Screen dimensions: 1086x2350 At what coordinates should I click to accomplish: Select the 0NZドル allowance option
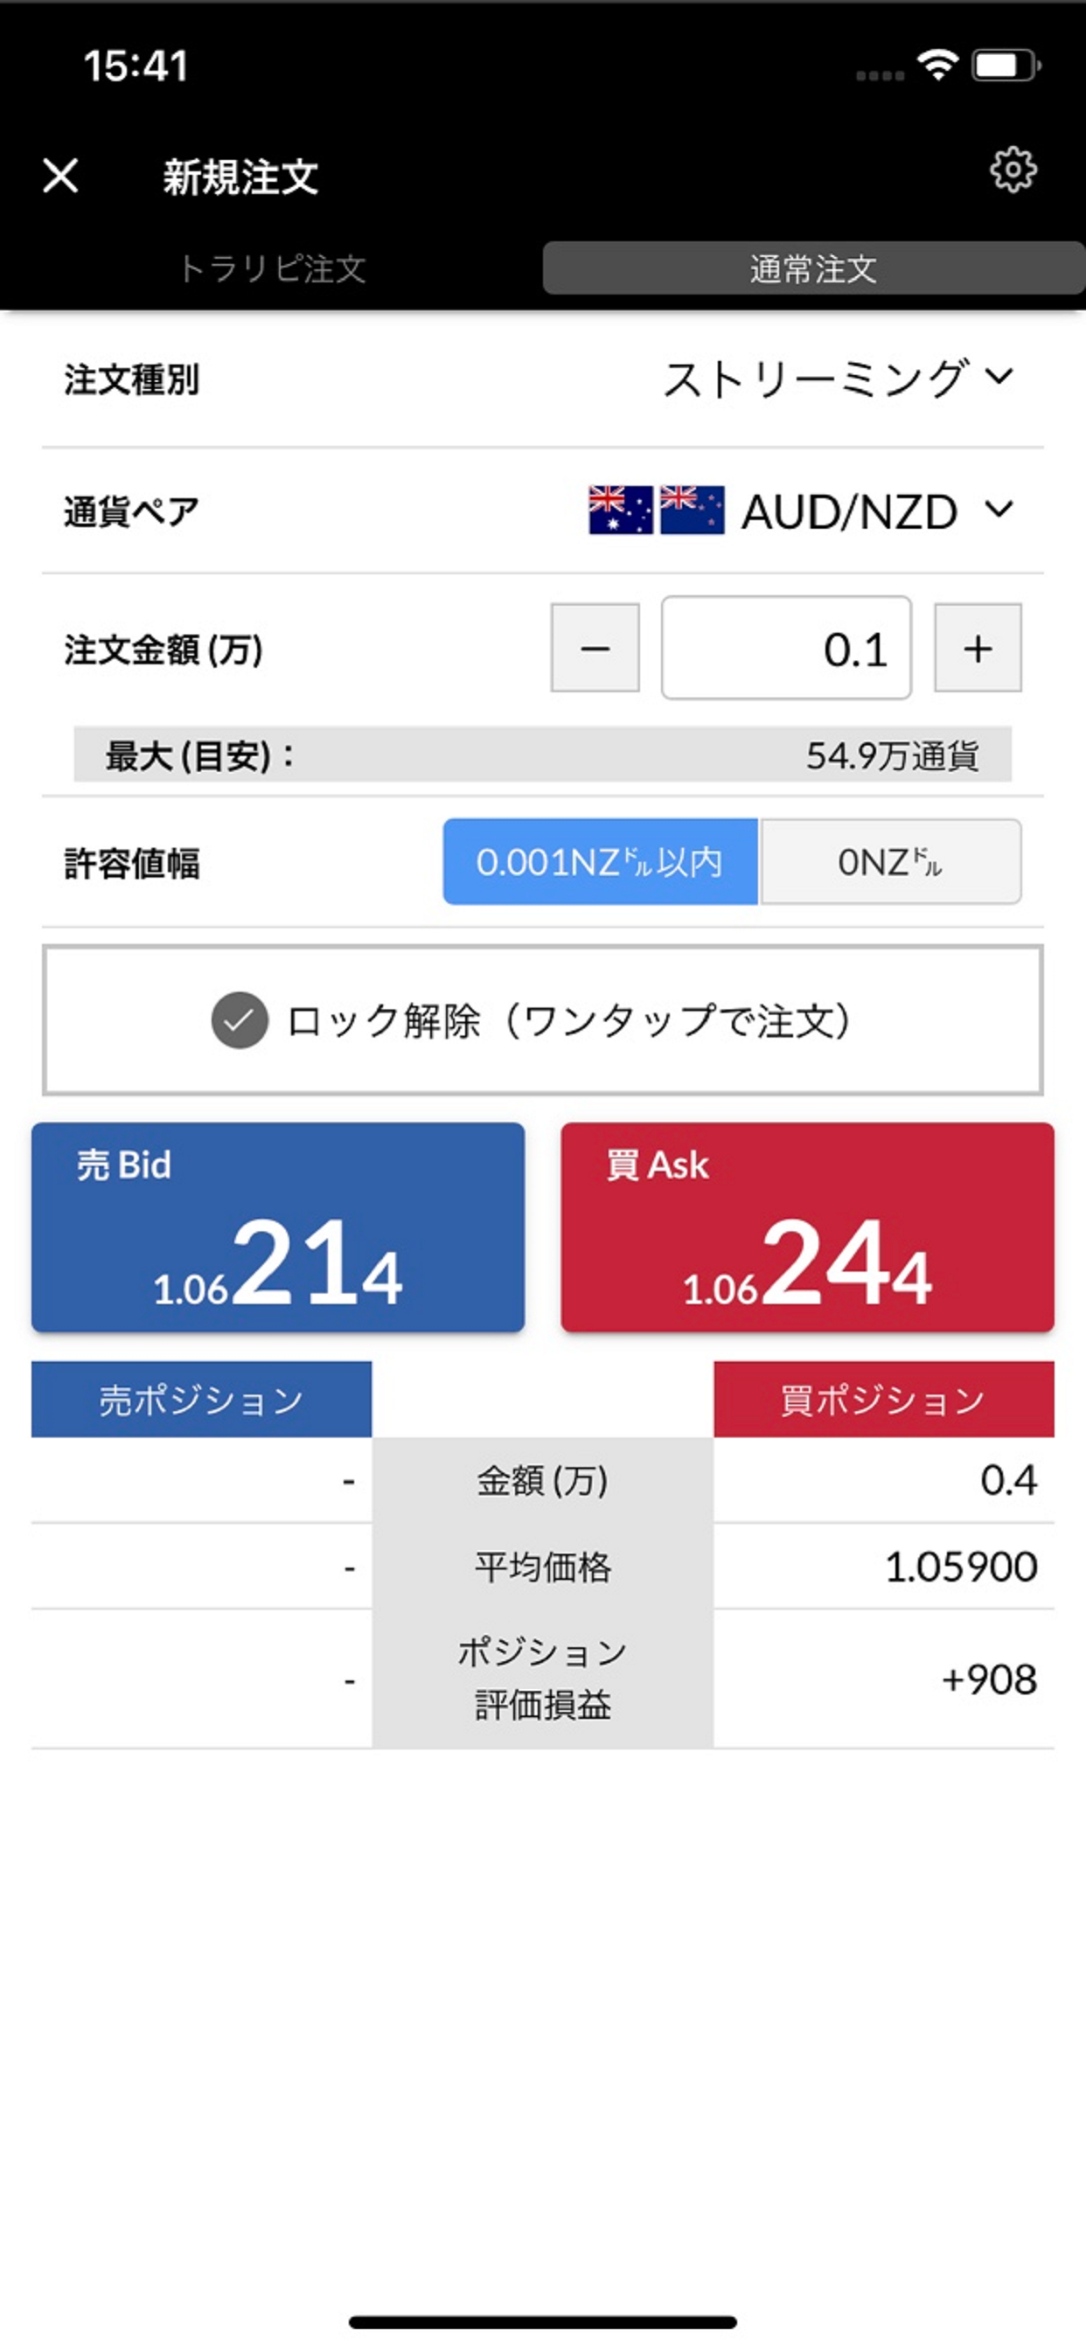pyautogui.click(x=892, y=862)
